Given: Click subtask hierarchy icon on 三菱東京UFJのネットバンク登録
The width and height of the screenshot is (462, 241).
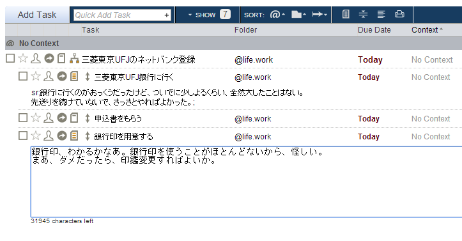Looking at the screenshot, I should tap(74, 59).
